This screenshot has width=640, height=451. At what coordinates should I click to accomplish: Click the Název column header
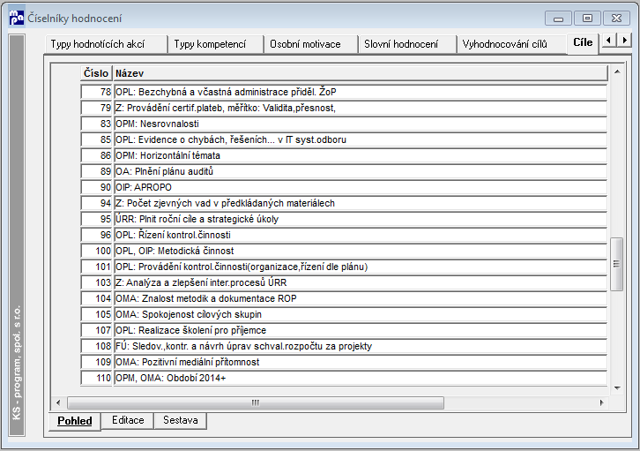click(361, 73)
